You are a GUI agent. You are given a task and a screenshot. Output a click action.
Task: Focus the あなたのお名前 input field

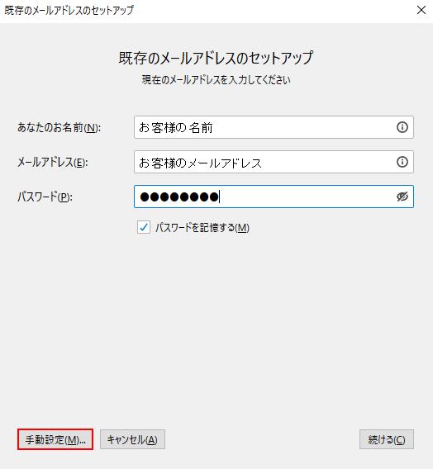(274, 127)
